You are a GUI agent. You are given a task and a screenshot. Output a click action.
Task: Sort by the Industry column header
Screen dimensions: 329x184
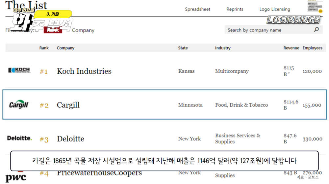[x=223, y=48]
